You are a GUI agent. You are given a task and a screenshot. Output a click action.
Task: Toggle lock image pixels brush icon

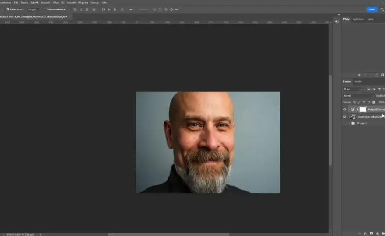(x=359, y=102)
